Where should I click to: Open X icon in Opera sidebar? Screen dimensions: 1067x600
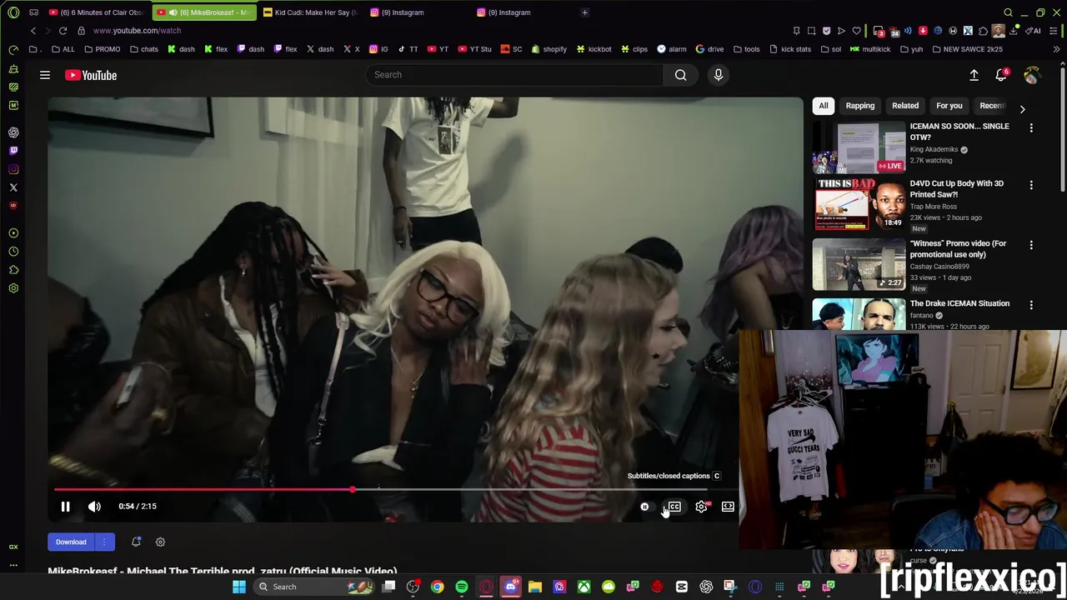[13, 187]
